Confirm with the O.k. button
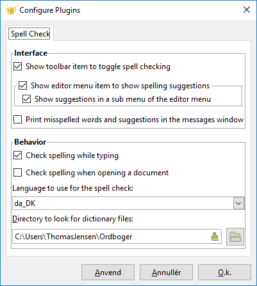The image size is (257, 286). point(224,273)
